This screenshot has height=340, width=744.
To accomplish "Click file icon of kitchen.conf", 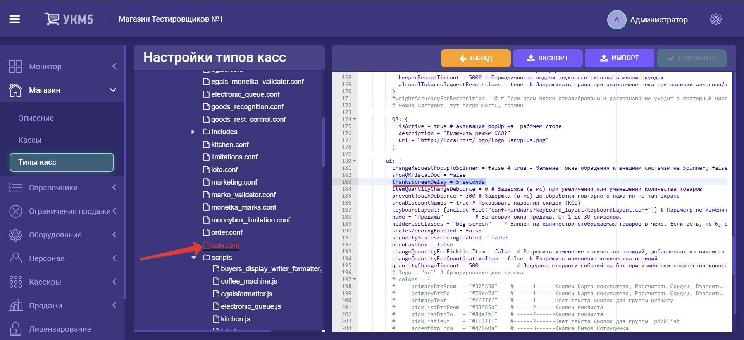I will 207,145.
